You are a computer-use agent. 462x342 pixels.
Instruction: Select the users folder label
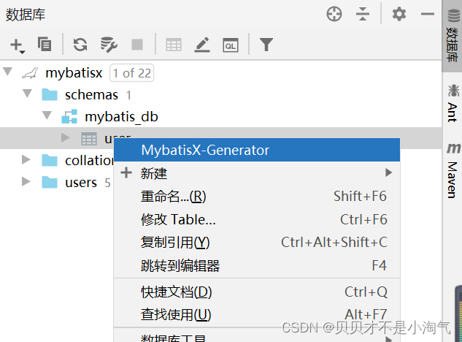point(81,183)
